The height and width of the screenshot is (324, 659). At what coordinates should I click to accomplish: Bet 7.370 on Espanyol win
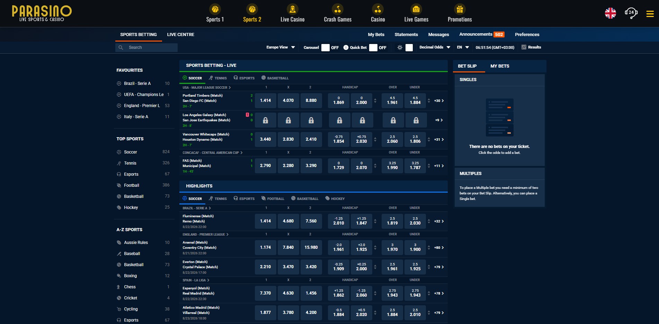pyautogui.click(x=265, y=293)
